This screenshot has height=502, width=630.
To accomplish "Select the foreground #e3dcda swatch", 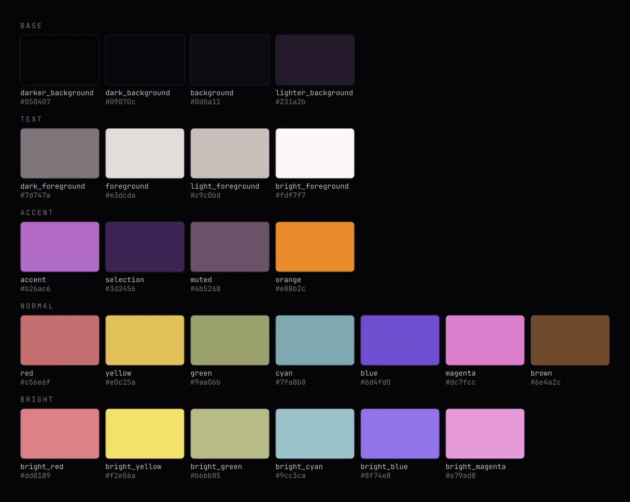I will 145,153.
